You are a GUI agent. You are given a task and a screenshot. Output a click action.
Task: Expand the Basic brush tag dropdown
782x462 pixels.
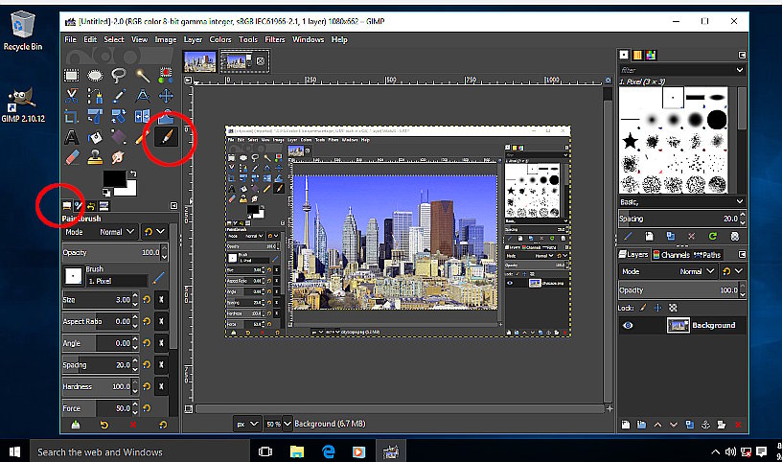point(739,202)
